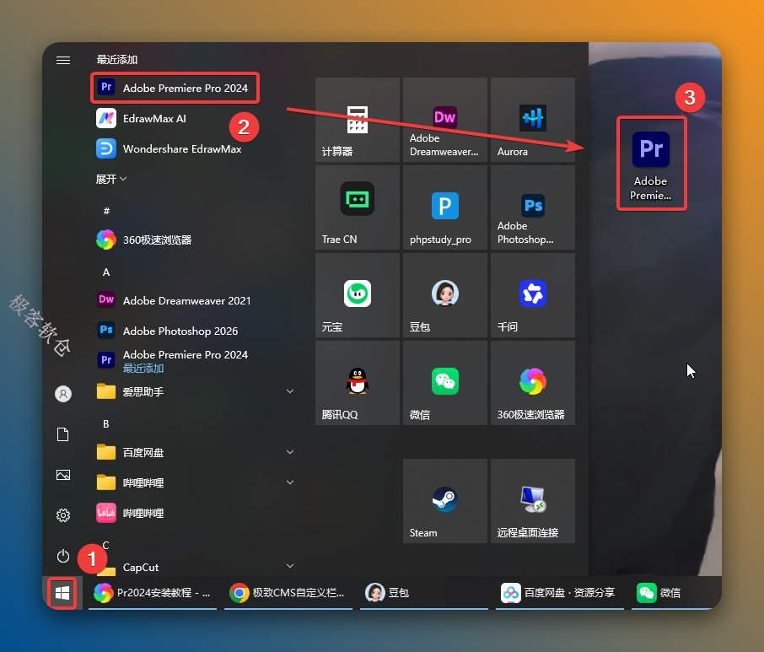Switch to 极致CMS Chrome taskbar window
Viewport: 764px width, 652px height.
click(288, 593)
